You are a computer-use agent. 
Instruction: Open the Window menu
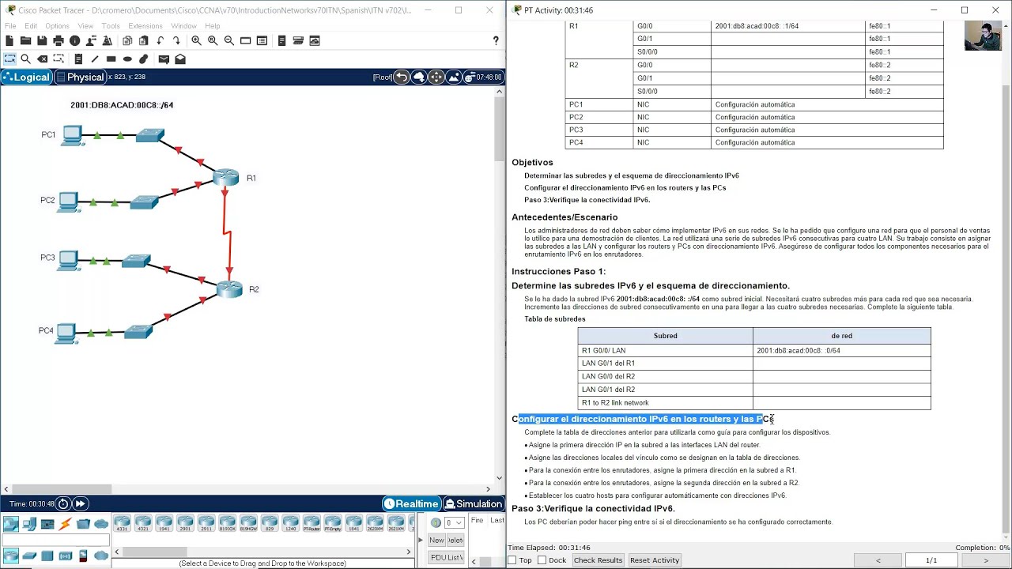183,26
